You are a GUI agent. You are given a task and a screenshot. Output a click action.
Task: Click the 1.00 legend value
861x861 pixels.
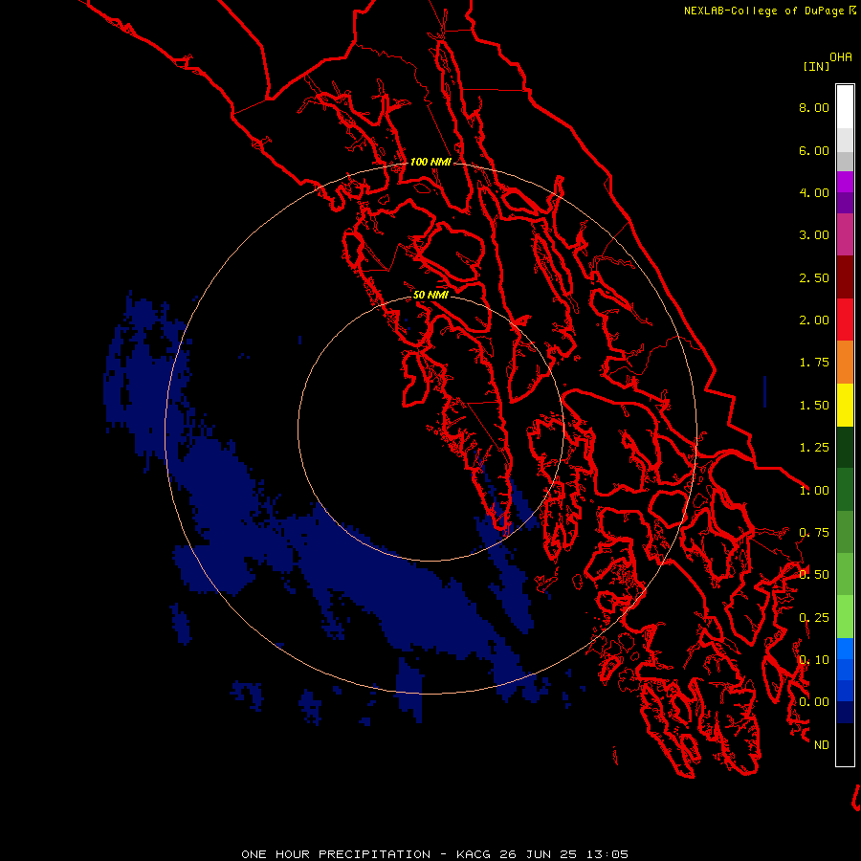(814, 491)
